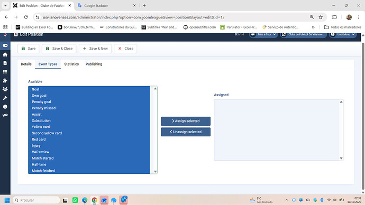The width and height of the screenshot is (365, 205).
Task: Open the Chrome profile avatar
Action: coord(349,17)
